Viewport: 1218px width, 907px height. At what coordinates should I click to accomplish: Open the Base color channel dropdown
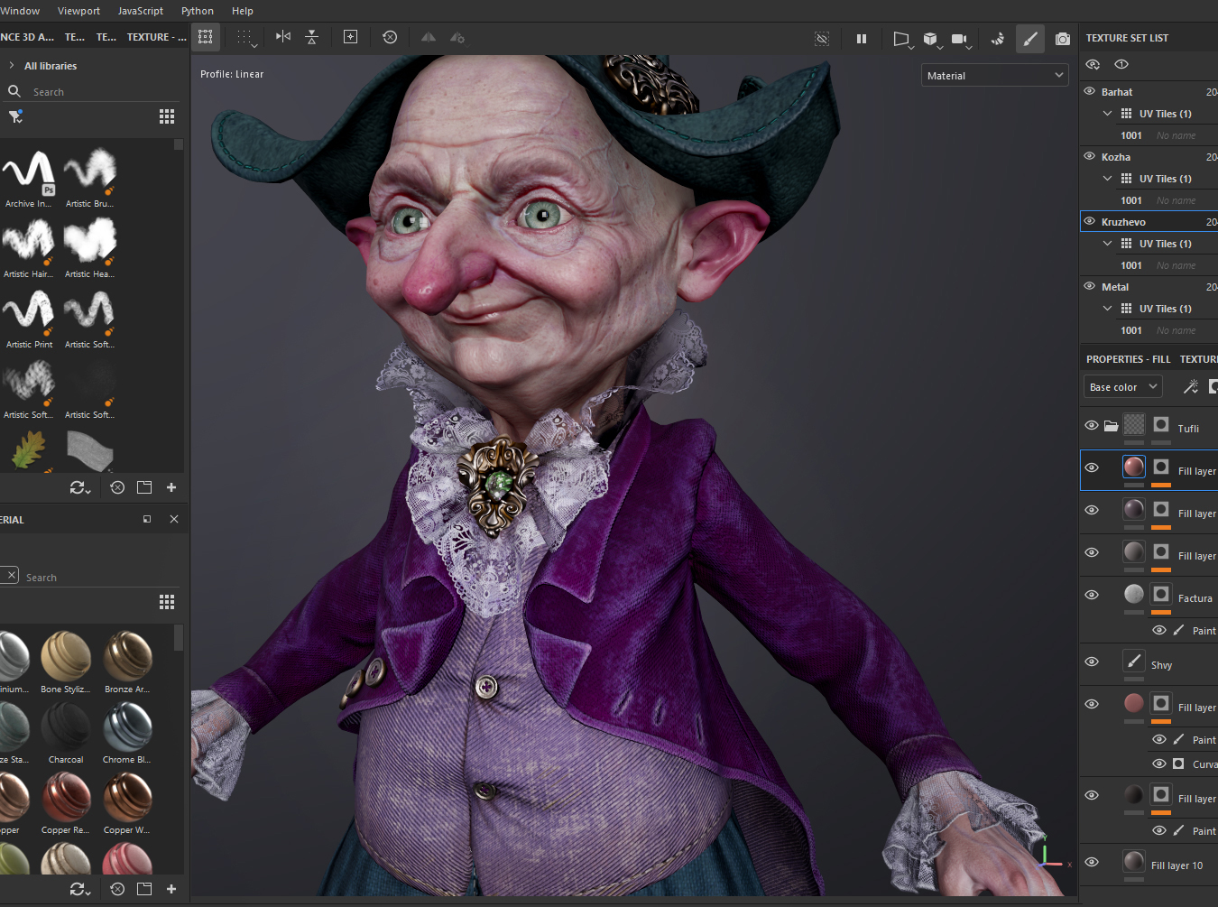pyautogui.click(x=1122, y=387)
